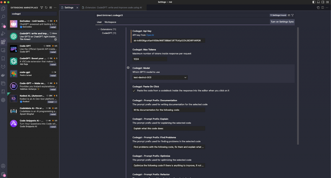Open the Extension: CodeGPT editor tab
This screenshot has width=331, height=178.
(113, 8)
